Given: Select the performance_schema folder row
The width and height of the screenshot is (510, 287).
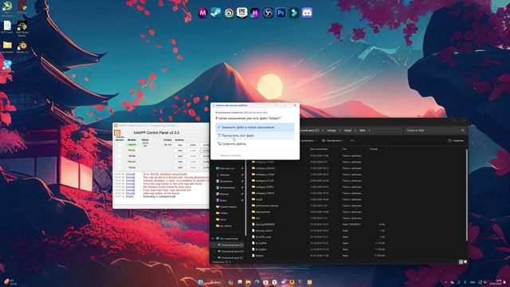Looking at the screenshot, I should tap(319, 206).
